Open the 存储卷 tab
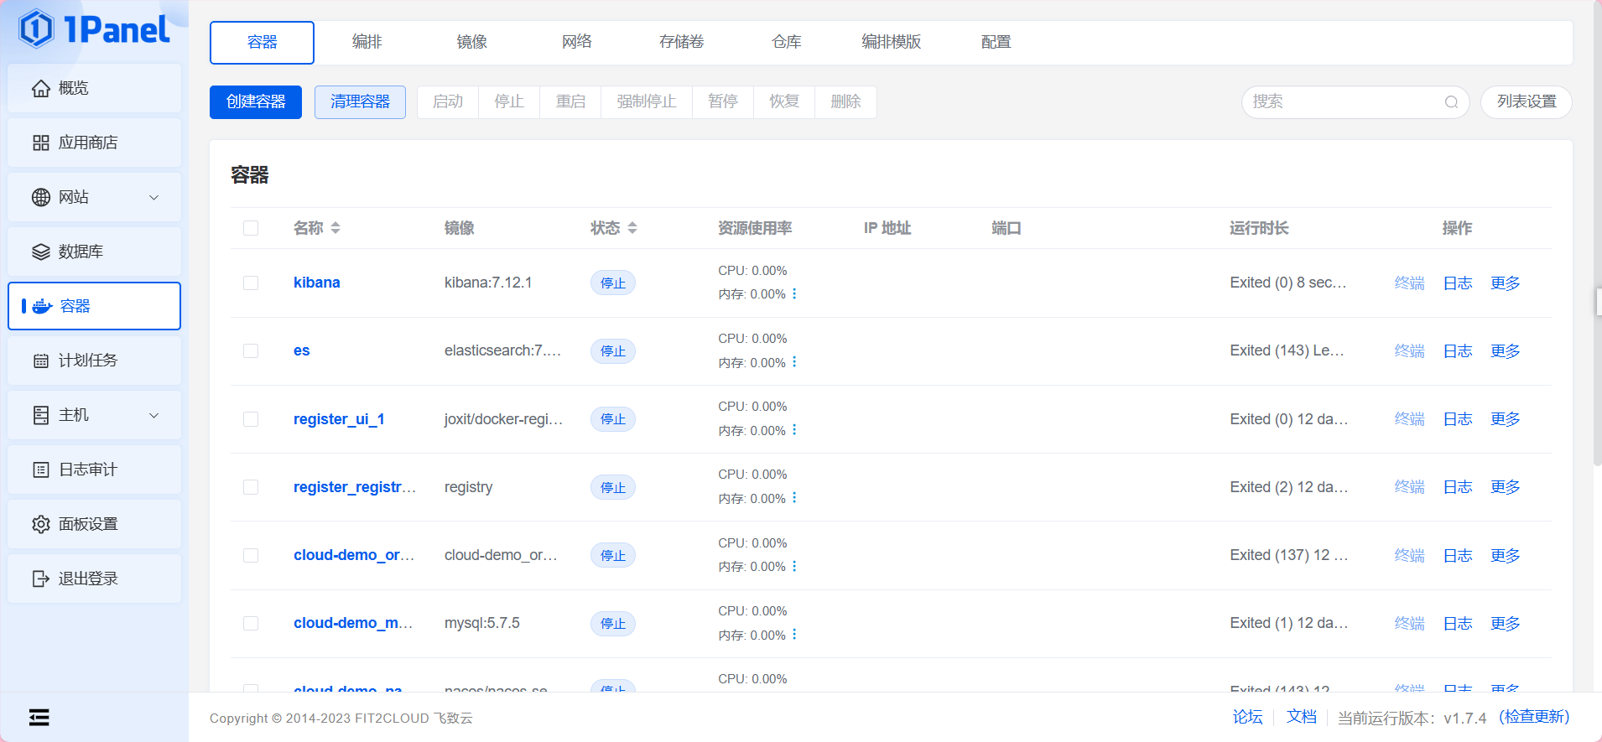1602x742 pixels. click(x=681, y=42)
